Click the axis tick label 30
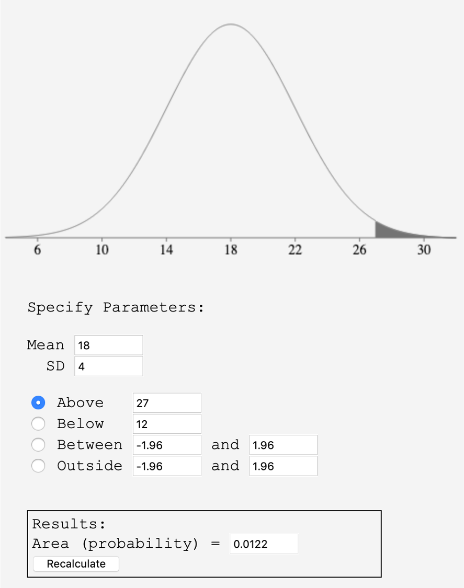 coord(424,250)
